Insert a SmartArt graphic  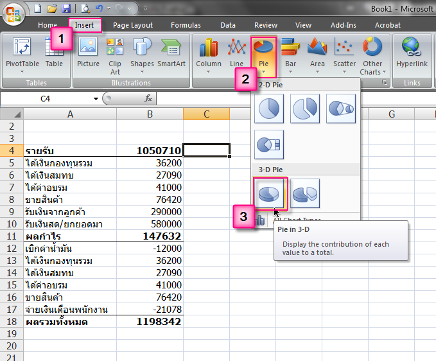pyautogui.click(x=171, y=53)
